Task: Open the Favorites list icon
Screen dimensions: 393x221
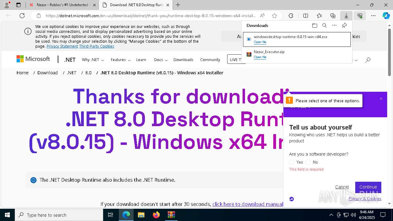Action: coord(319,16)
